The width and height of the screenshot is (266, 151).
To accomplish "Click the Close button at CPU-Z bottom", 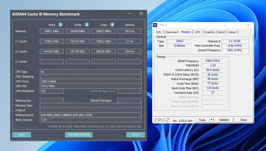I will [x=243, y=120].
